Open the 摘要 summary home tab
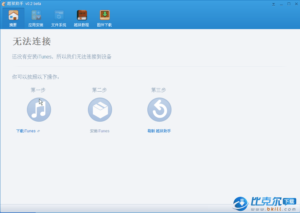Viewport: 300px width, 213px height. click(13, 18)
